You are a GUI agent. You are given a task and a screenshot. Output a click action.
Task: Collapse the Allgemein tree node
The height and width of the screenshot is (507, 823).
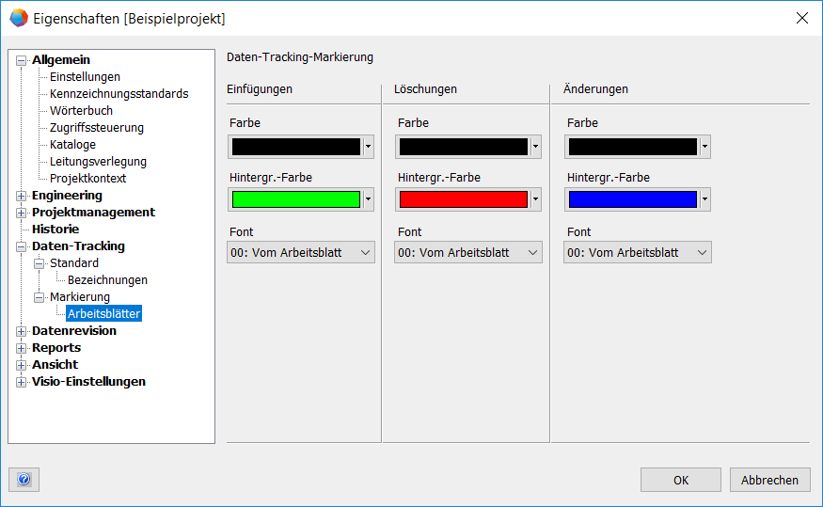22,60
